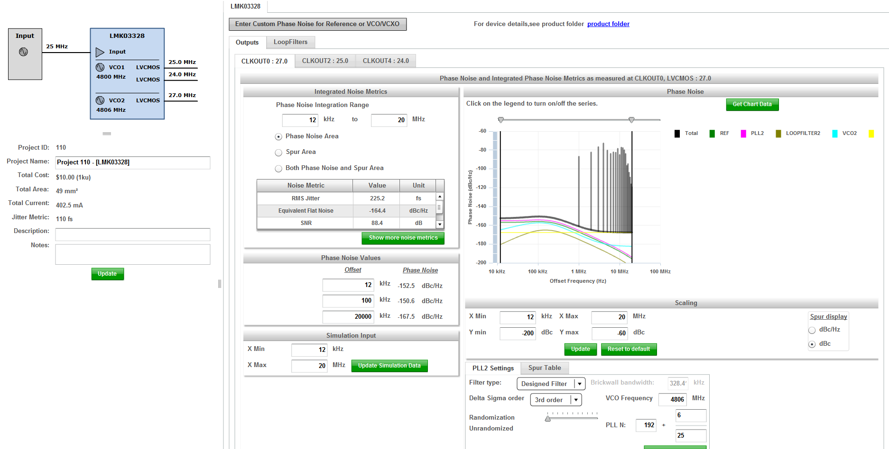Open the Filter type dropdown
Screen dimensions: 889x449
551,384
